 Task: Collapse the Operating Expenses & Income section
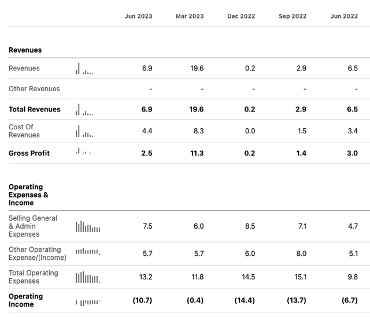point(28,195)
